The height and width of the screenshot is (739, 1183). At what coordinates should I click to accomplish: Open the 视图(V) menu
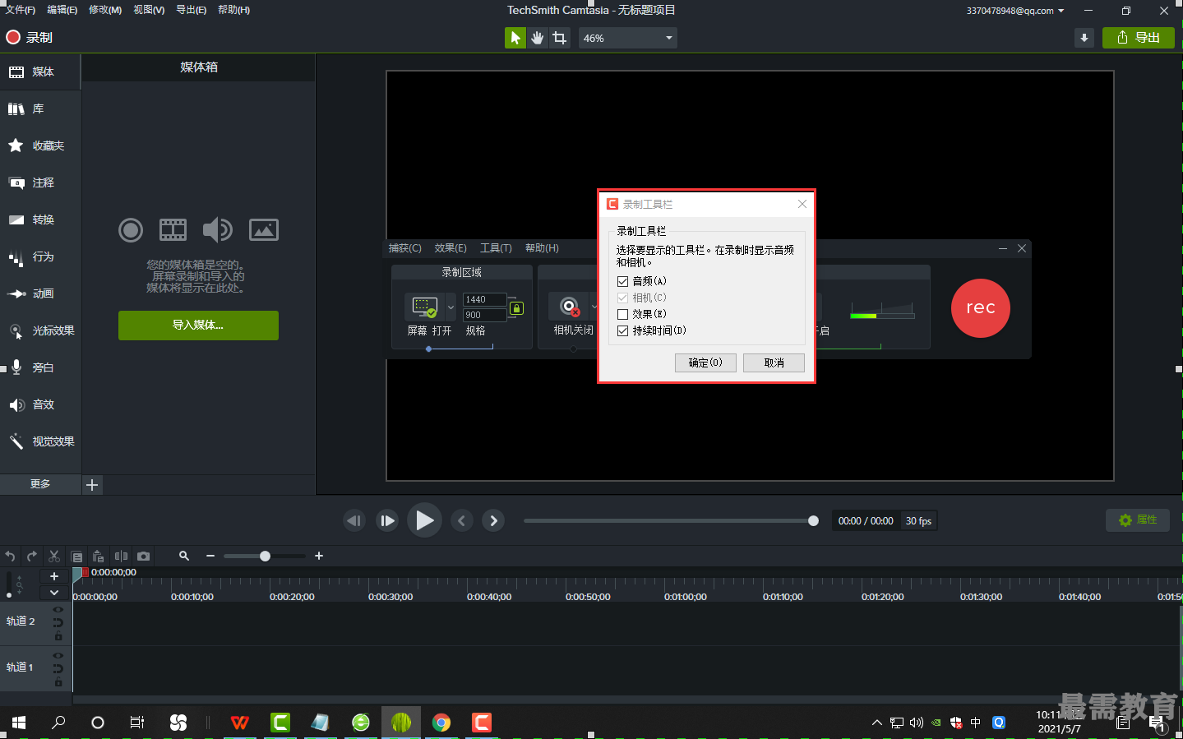tap(149, 10)
